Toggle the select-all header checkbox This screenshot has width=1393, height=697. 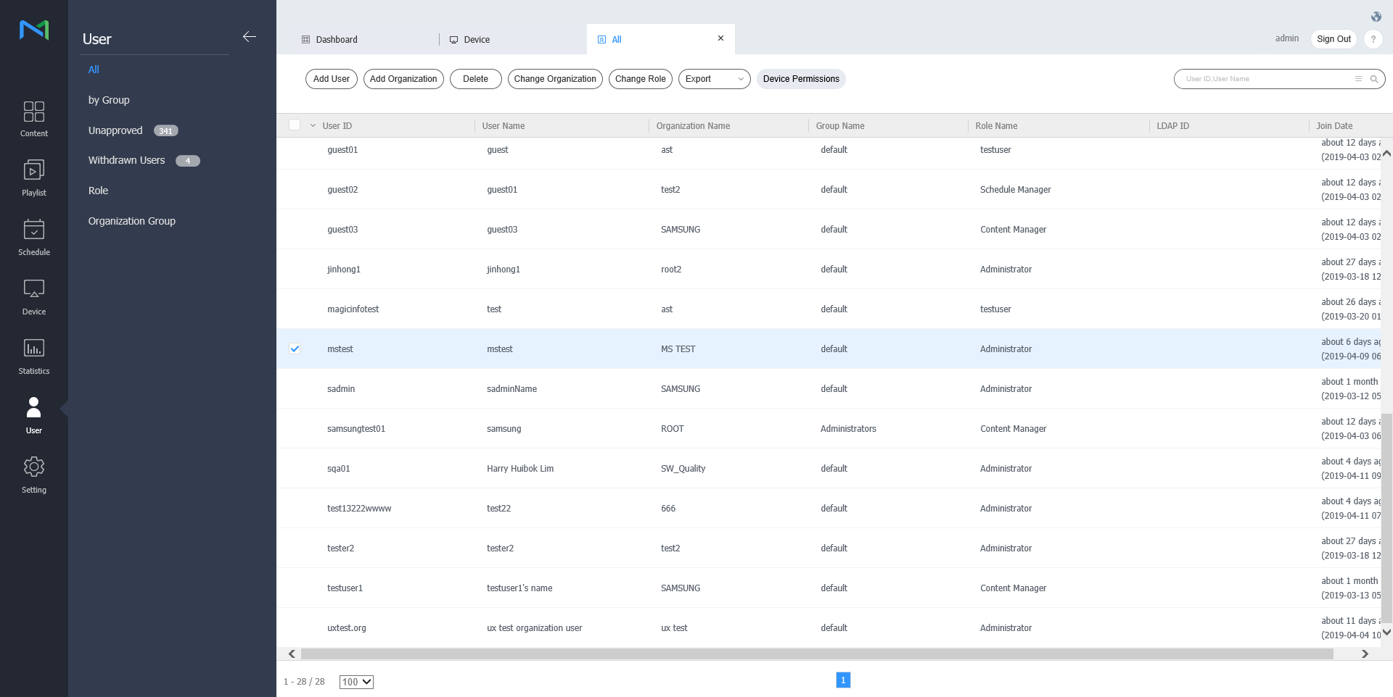coord(295,125)
